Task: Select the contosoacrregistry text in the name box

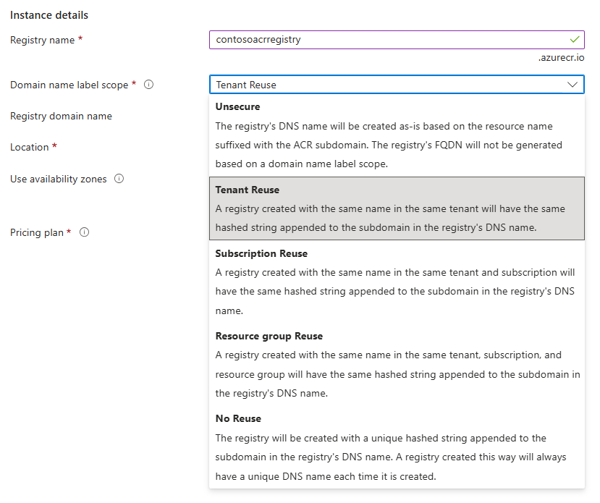Action: tap(258, 40)
